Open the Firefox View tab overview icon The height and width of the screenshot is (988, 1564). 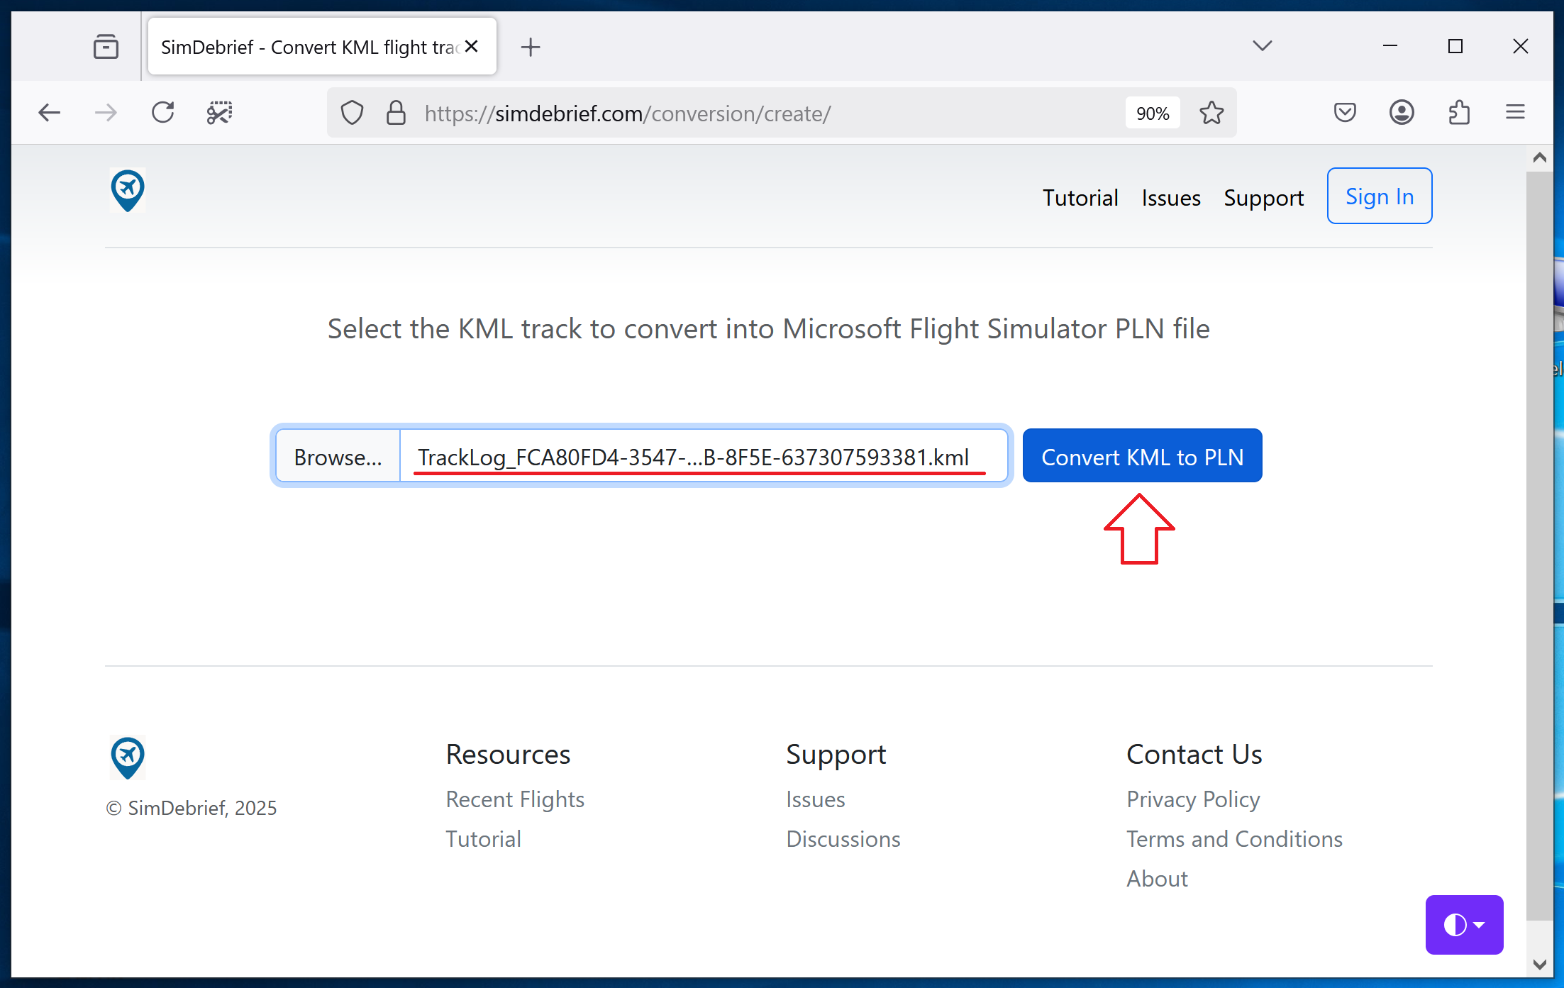(x=106, y=47)
